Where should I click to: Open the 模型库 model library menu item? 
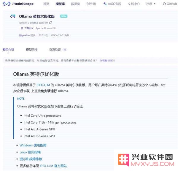[60, 4]
